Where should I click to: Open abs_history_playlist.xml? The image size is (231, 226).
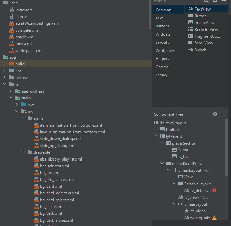pyautogui.click(x=58, y=159)
